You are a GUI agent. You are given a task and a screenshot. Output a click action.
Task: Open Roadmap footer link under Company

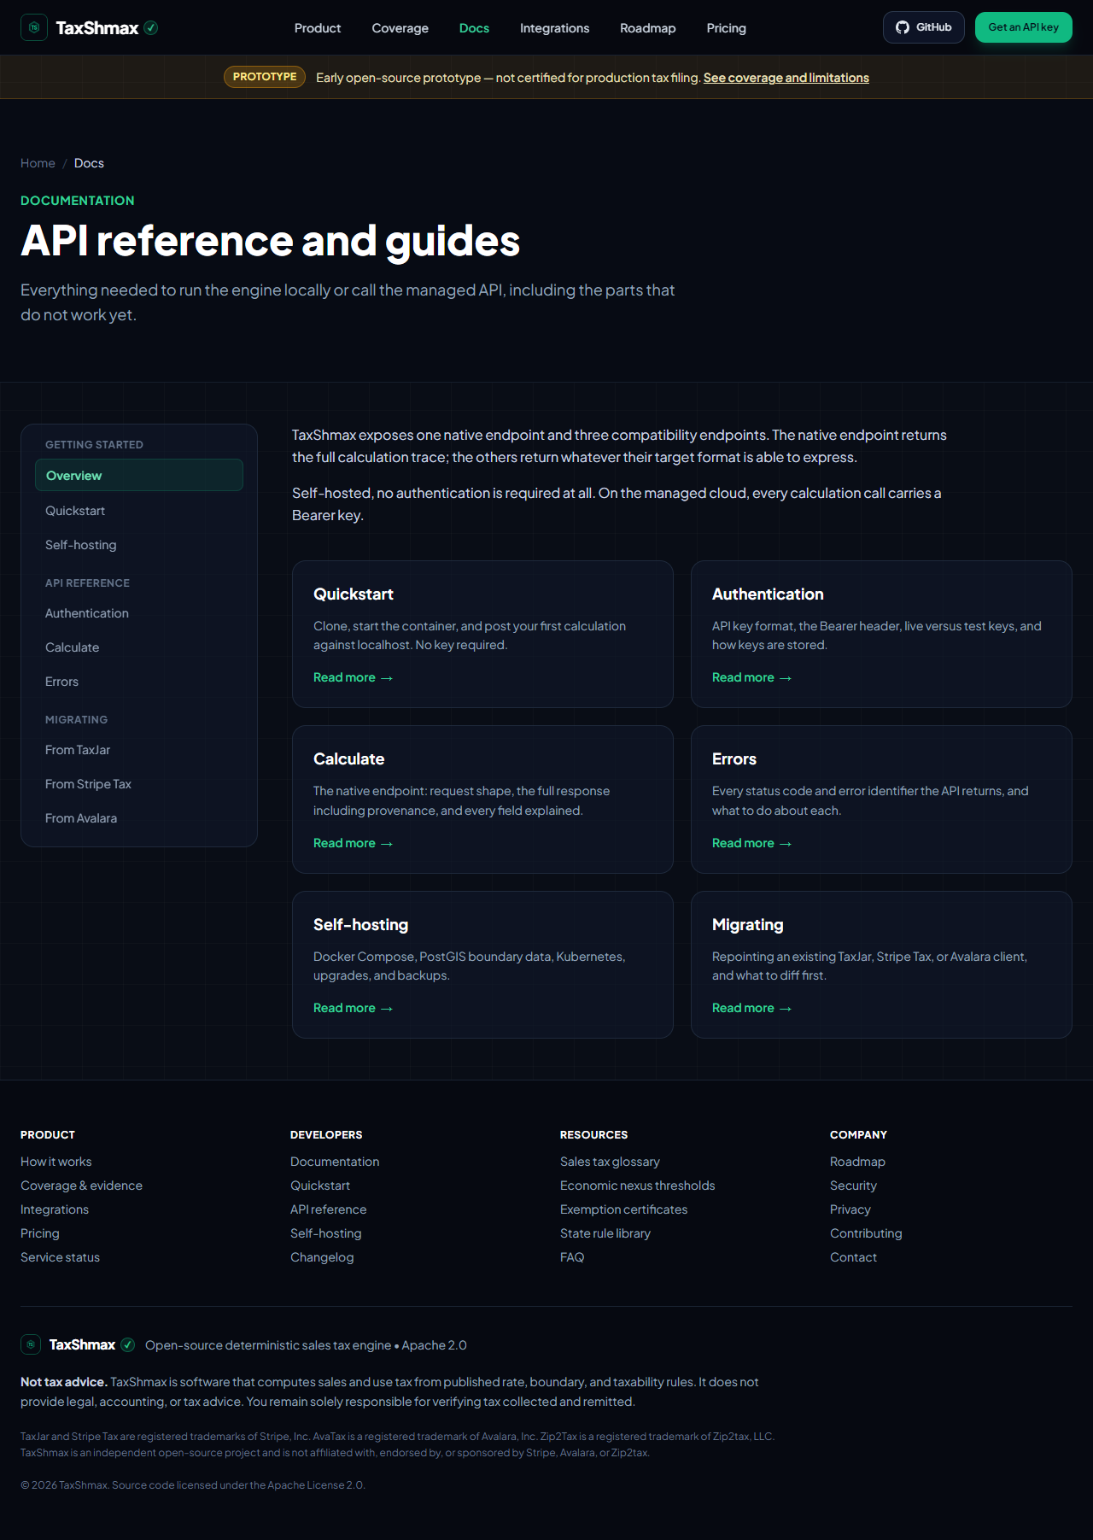[857, 1162]
